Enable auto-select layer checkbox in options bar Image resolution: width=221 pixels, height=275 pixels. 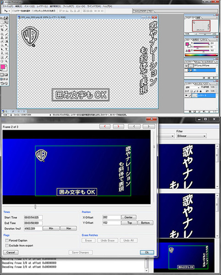pos(13,11)
